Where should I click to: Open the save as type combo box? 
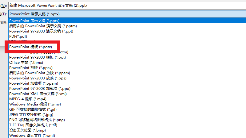point(127,14)
